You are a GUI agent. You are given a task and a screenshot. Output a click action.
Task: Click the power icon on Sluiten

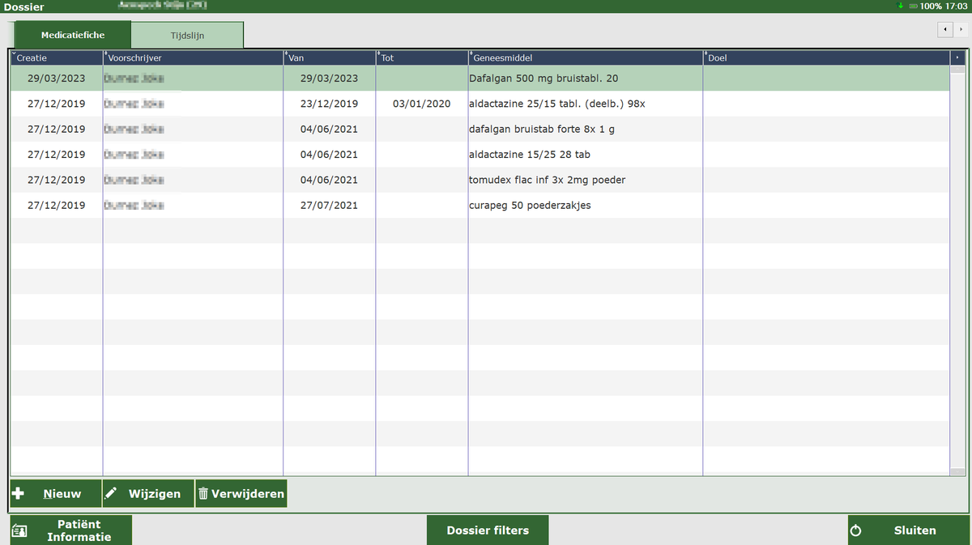coord(856,531)
